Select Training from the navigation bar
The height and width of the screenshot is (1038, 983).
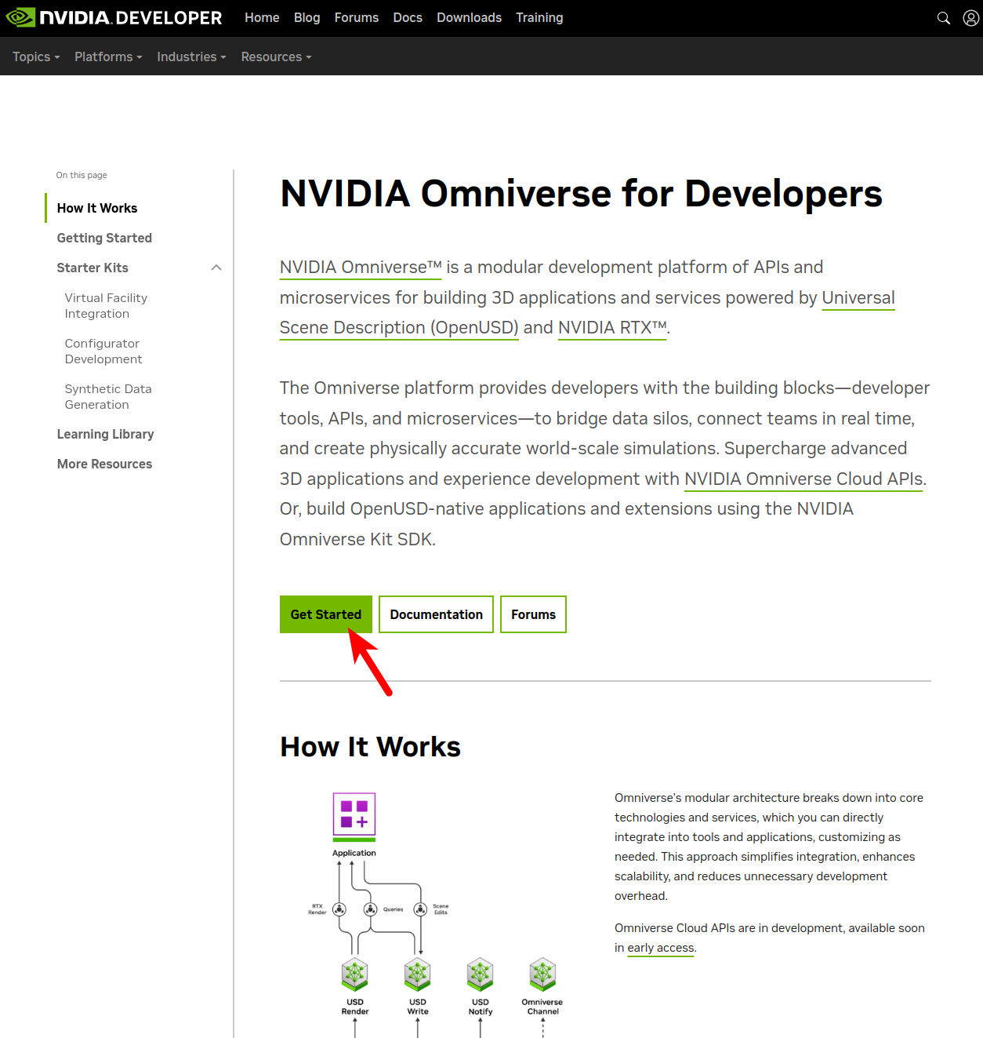(539, 17)
